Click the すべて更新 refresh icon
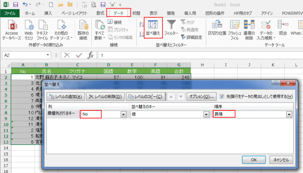The width and height of the screenshot is (303, 173). click(x=100, y=30)
